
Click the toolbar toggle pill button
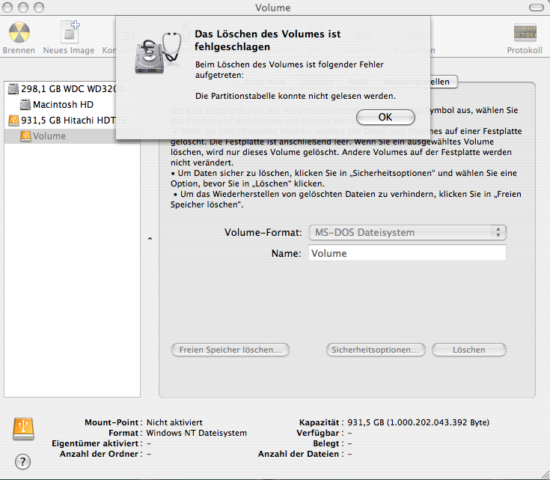click(537, 7)
